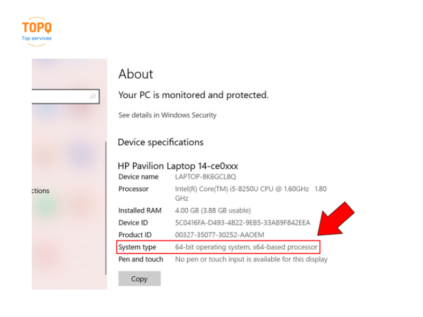This screenshot has height=317, width=423.
Task: Click the Copy button
Action: (x=139, y=278)
